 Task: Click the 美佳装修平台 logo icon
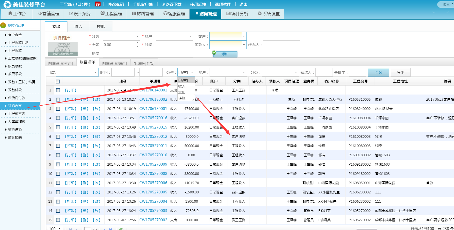pos(7,4)
